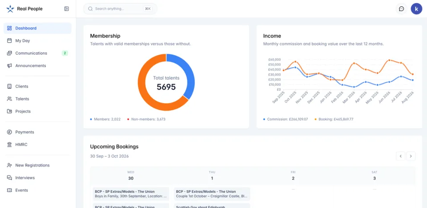
Task: Go to previous week of bookings
Action: coord(401,156)
